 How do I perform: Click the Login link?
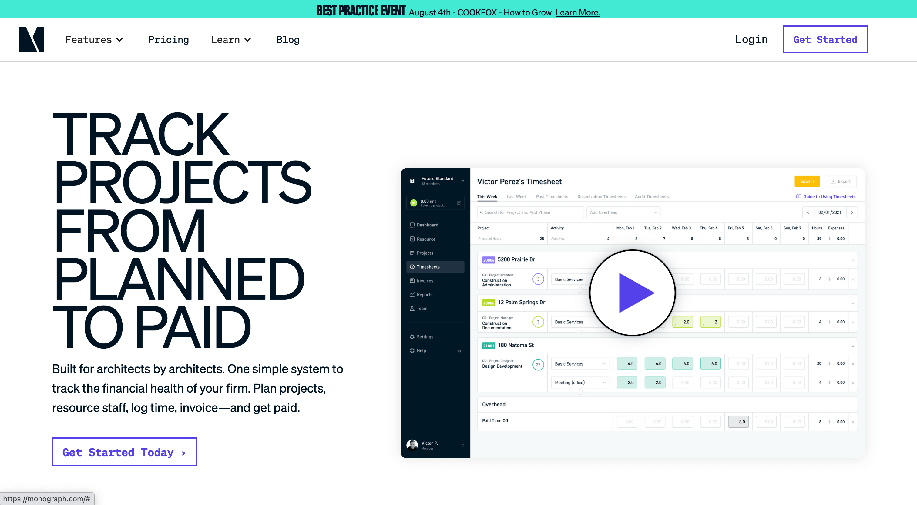coord(751,39)
